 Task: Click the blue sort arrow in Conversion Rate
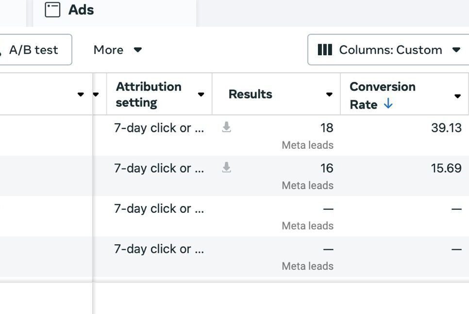pos(388,104)
